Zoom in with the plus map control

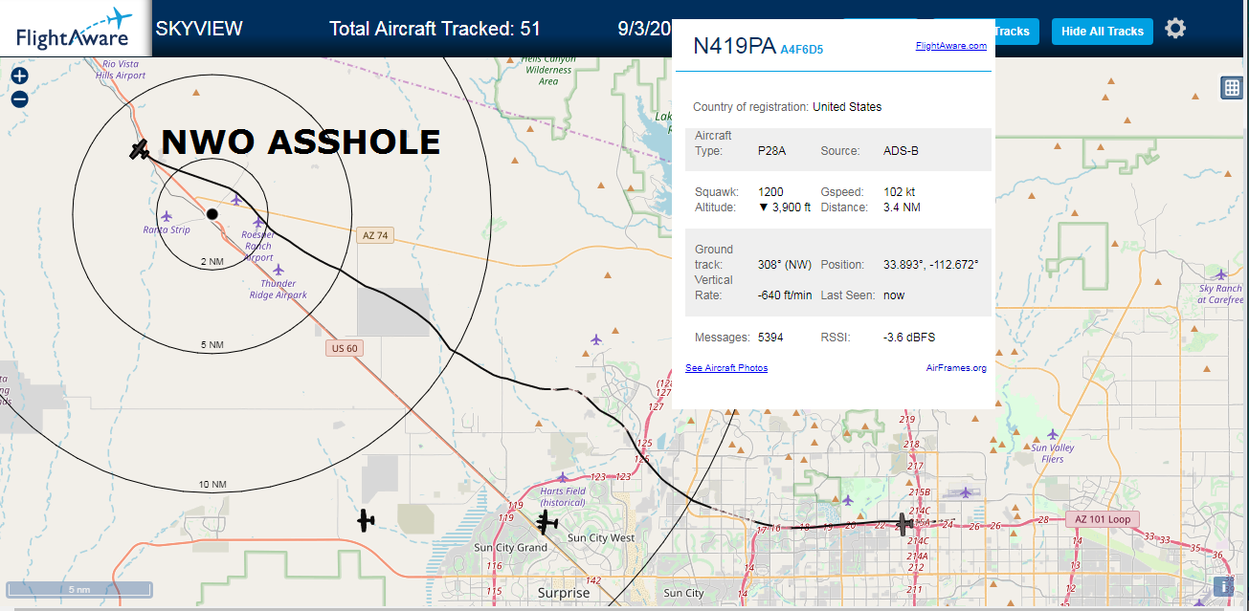pos(20,76)
